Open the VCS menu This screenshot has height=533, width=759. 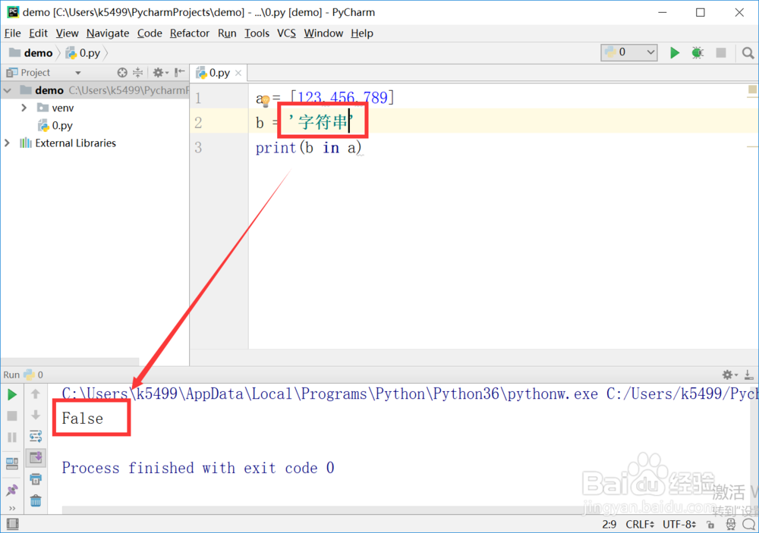pyautogui.click(x=286, y=33)
